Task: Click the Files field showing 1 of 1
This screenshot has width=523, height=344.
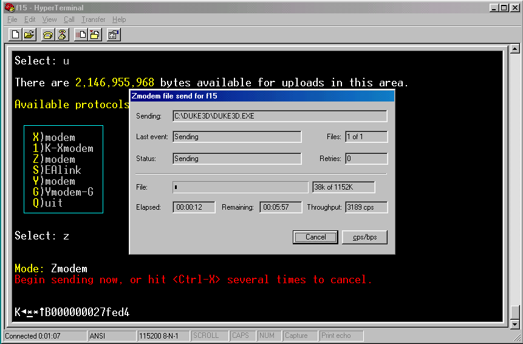Action: tap(366, 137)
